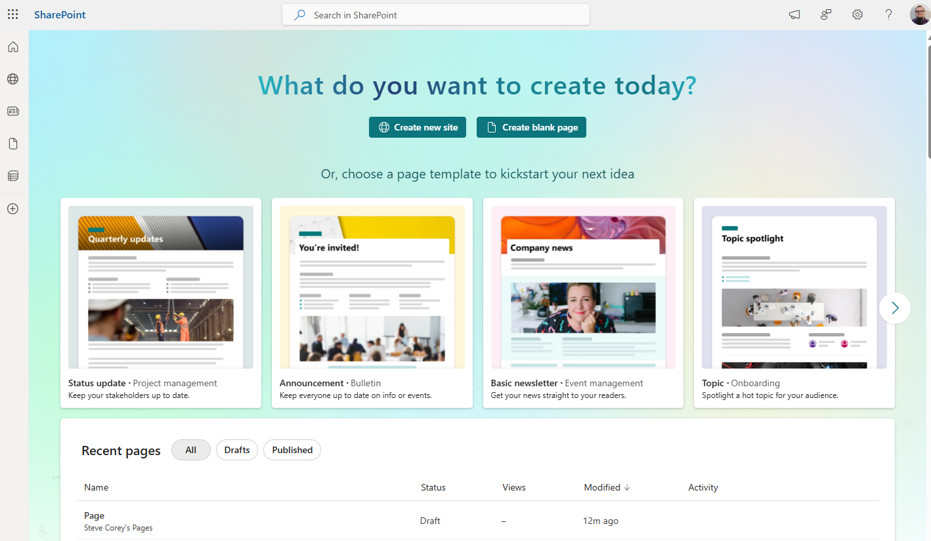Screen dimensions: 931x541
Task: Filter recent pages by Published
Action: click(x=292, y=450)
